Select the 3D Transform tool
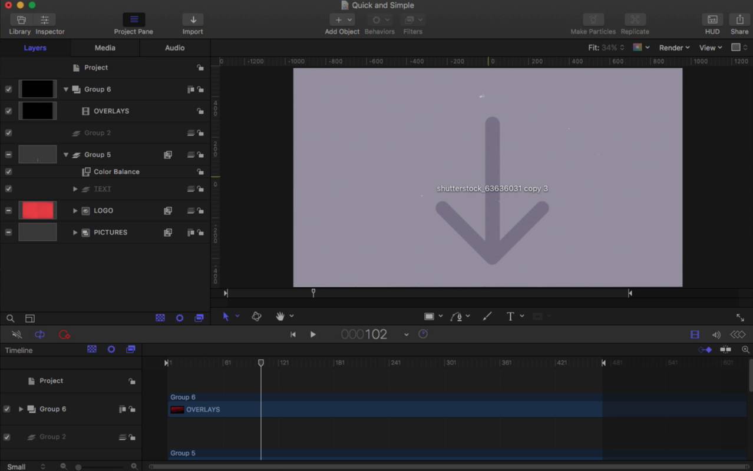The height and width of the screenshot is (471, 753). (256, 316)
